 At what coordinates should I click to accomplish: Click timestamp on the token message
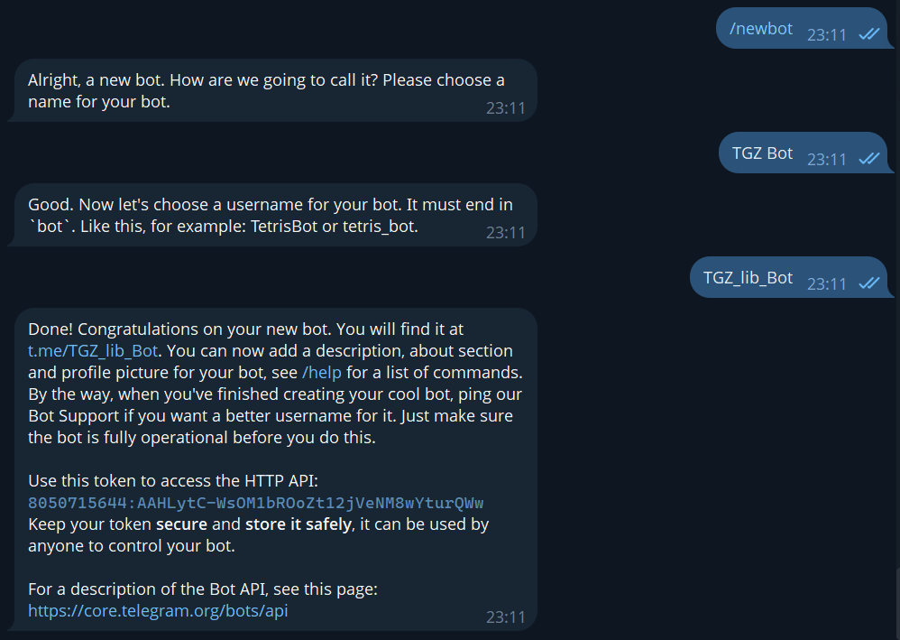(x=506, y=617)
